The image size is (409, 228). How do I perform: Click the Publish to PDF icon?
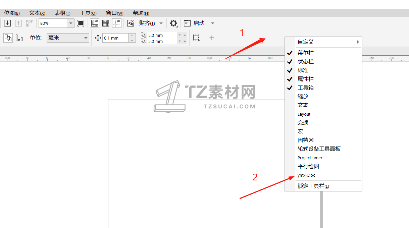pyautogui.click(x=30, y=23)
